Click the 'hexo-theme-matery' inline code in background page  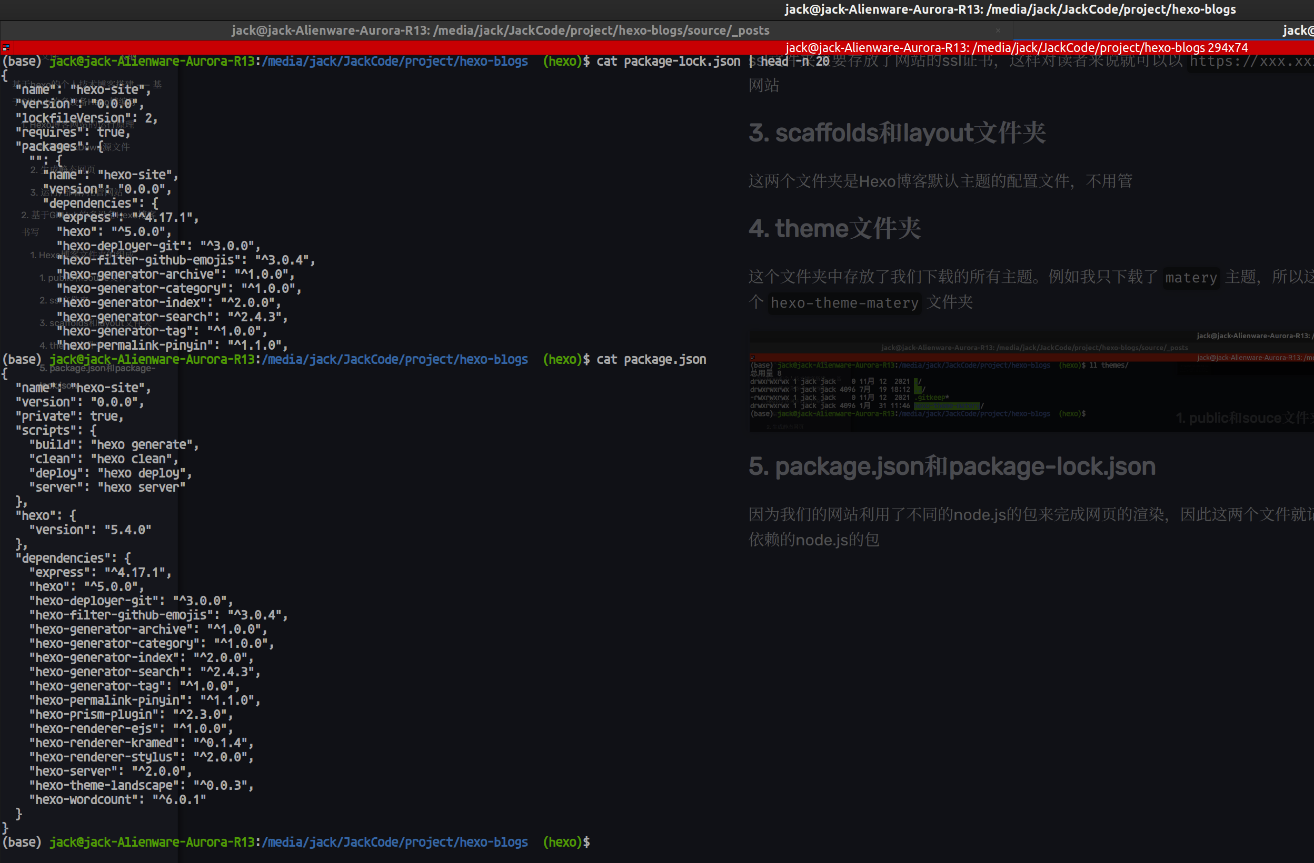coord(844,303)
